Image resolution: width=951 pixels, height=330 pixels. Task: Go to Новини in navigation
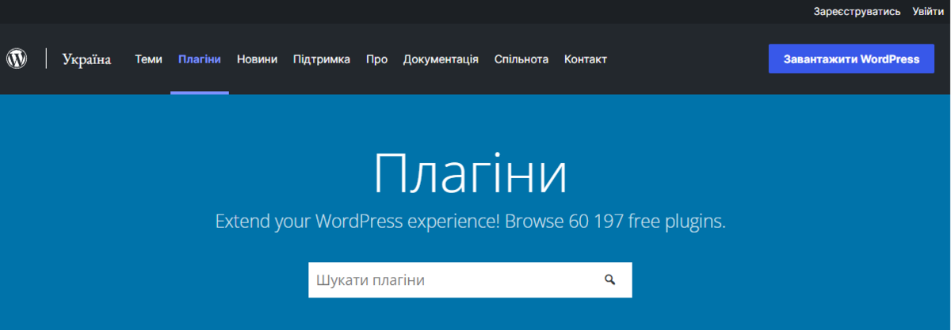pos(257,59)
